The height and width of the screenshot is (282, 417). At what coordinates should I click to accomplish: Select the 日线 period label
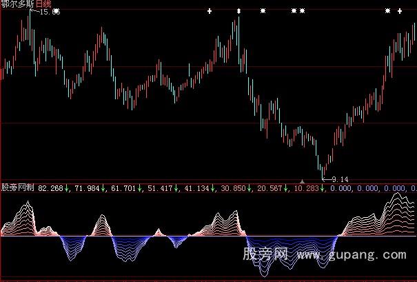click(43, 3)
